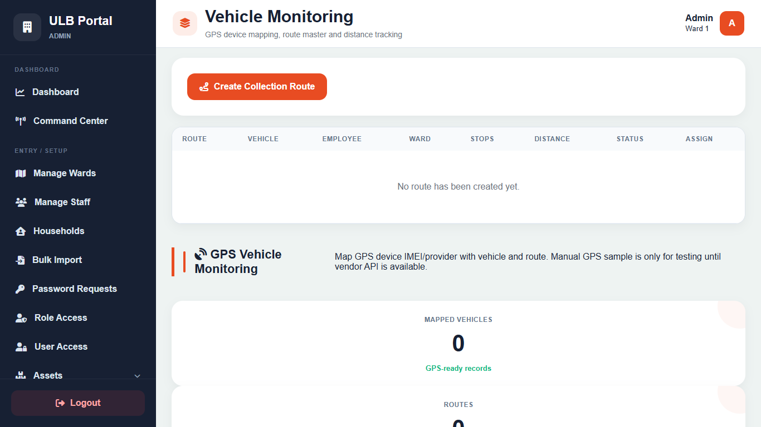Click the WARD column header
Image resolution: width=761 pixels, height=427 pixels.
[x=419, y=139]
